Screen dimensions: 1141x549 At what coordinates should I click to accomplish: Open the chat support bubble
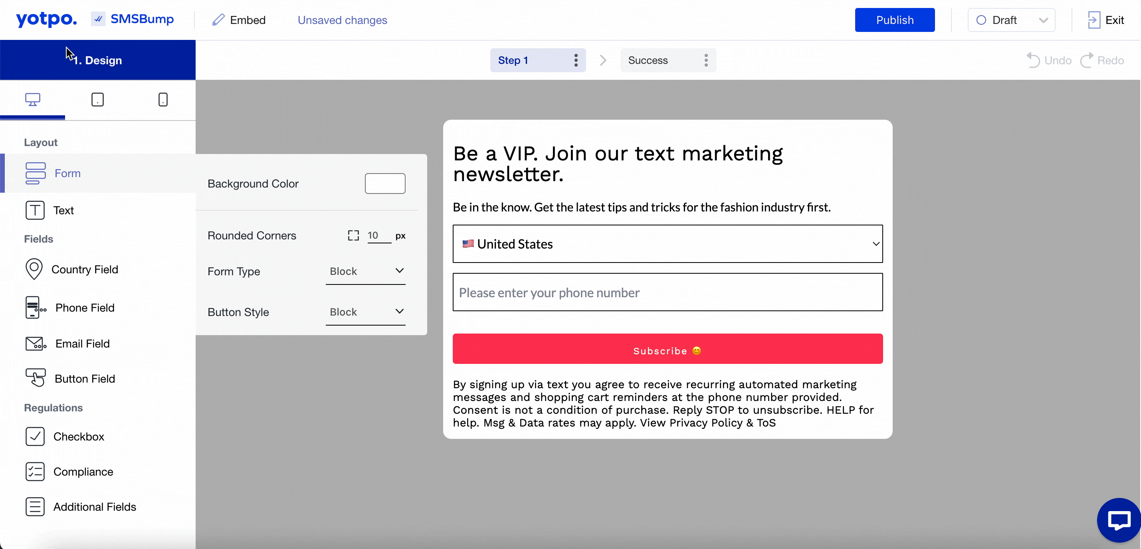(x=1118, y=520)
